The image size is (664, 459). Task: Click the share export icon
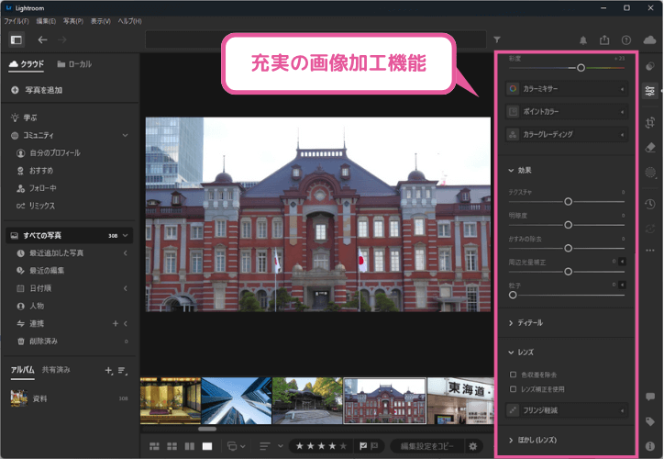(604, 40)
